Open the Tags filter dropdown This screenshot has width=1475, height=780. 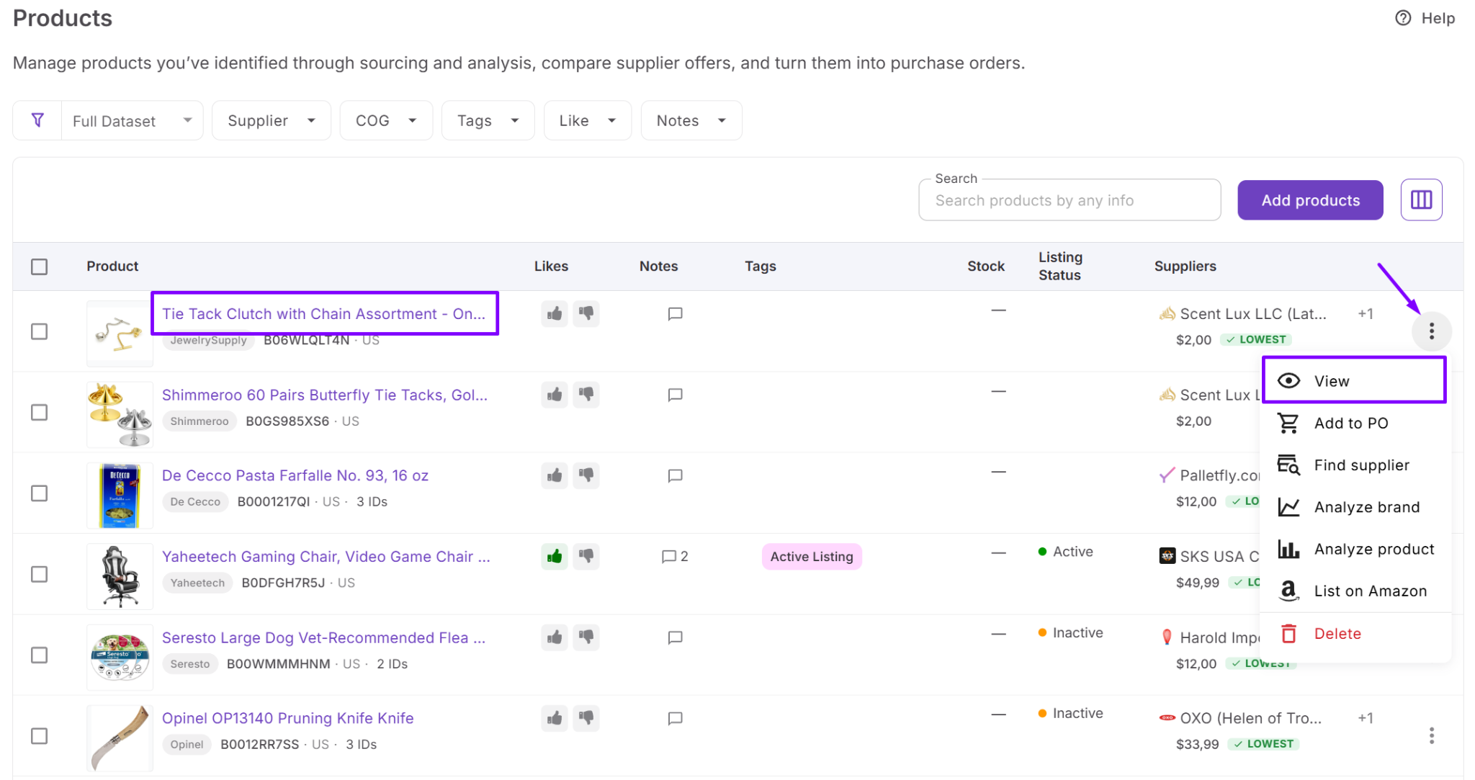tap(488, 120)
